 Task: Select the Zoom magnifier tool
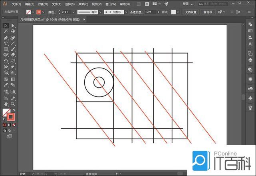[13, 104]
